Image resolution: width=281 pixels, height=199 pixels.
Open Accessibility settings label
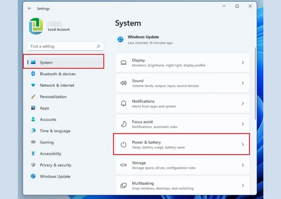click(x=51, y=153)
